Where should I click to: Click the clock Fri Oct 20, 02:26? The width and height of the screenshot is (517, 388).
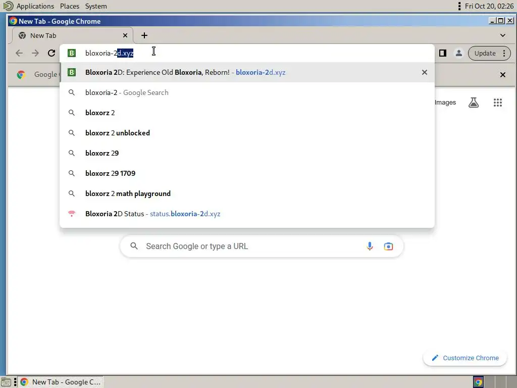[x=489, y=6]
